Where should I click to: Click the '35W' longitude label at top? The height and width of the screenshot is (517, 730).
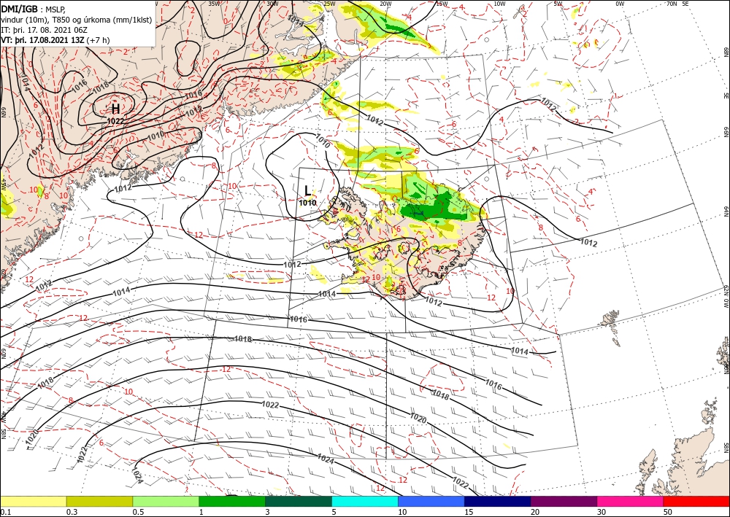tap(214, 3)
